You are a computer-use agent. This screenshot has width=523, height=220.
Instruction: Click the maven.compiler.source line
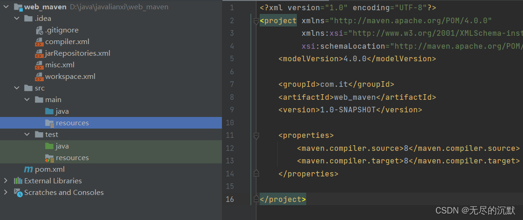tap(409, 148)
